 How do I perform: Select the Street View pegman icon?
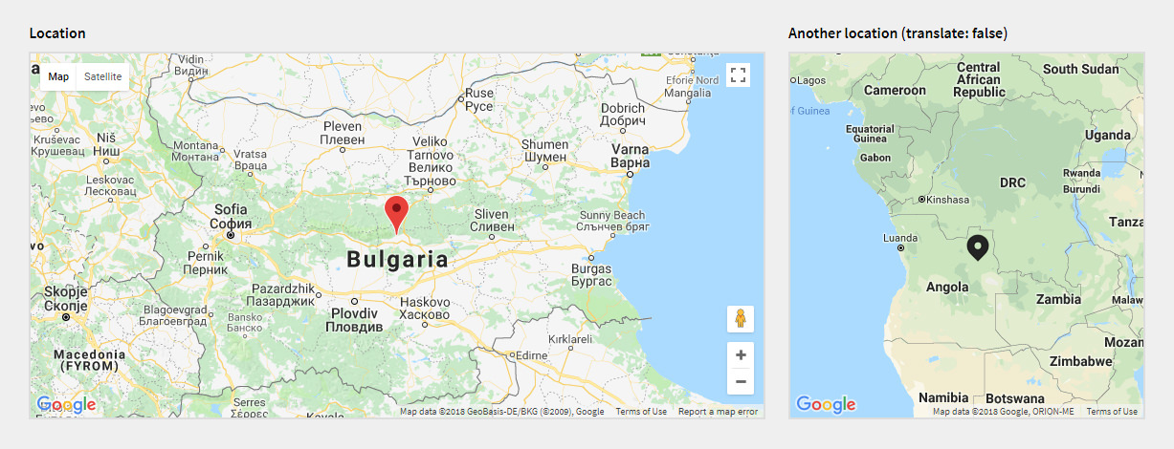tap(740, 319)
